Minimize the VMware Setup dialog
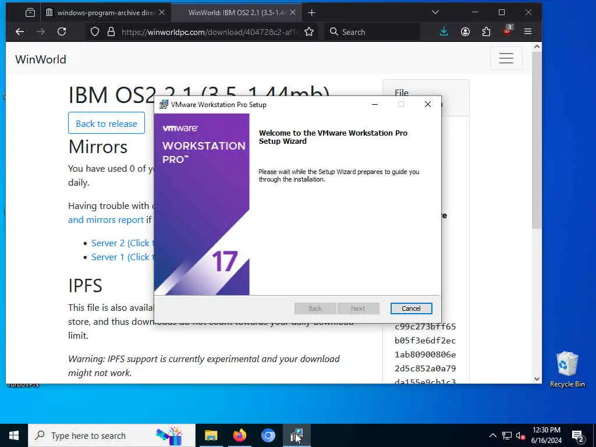Viewport: 596px width, 447px height. (375, 105)
